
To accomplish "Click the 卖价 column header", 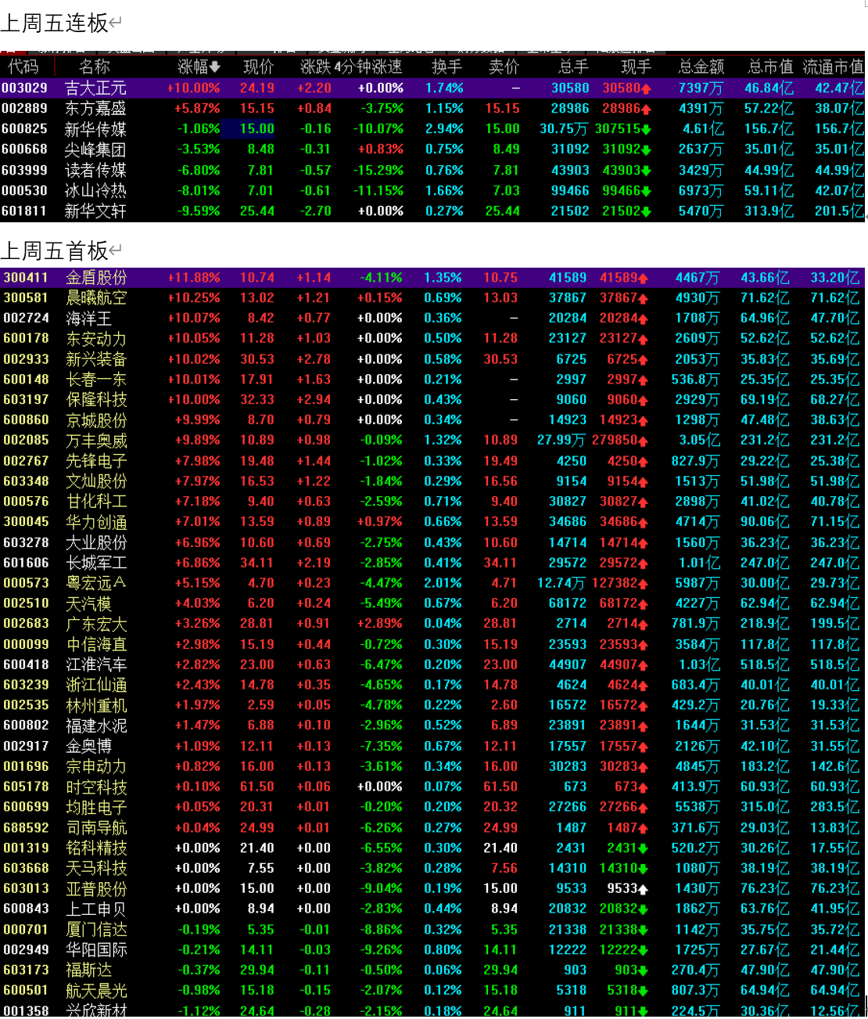I will point(504,67).
